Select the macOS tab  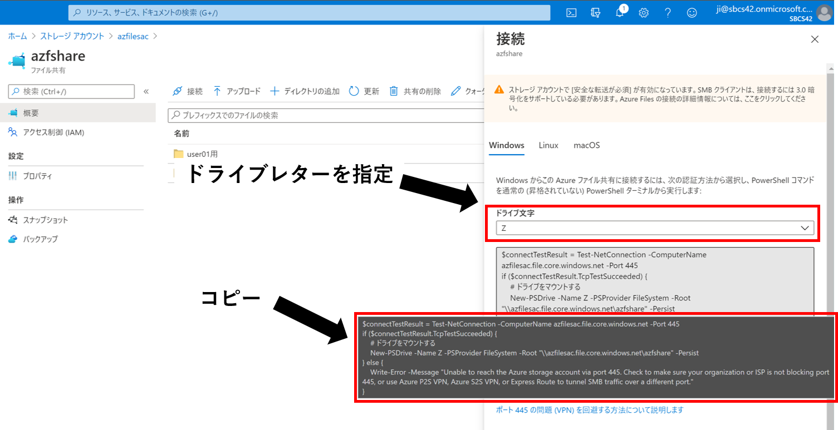[x=587, y=145]
